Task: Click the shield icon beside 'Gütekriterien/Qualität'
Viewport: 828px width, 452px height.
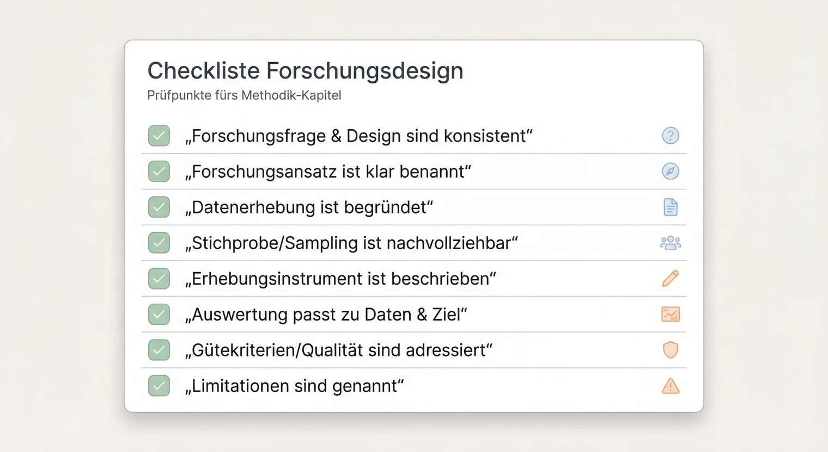Action: click(671, 350)
